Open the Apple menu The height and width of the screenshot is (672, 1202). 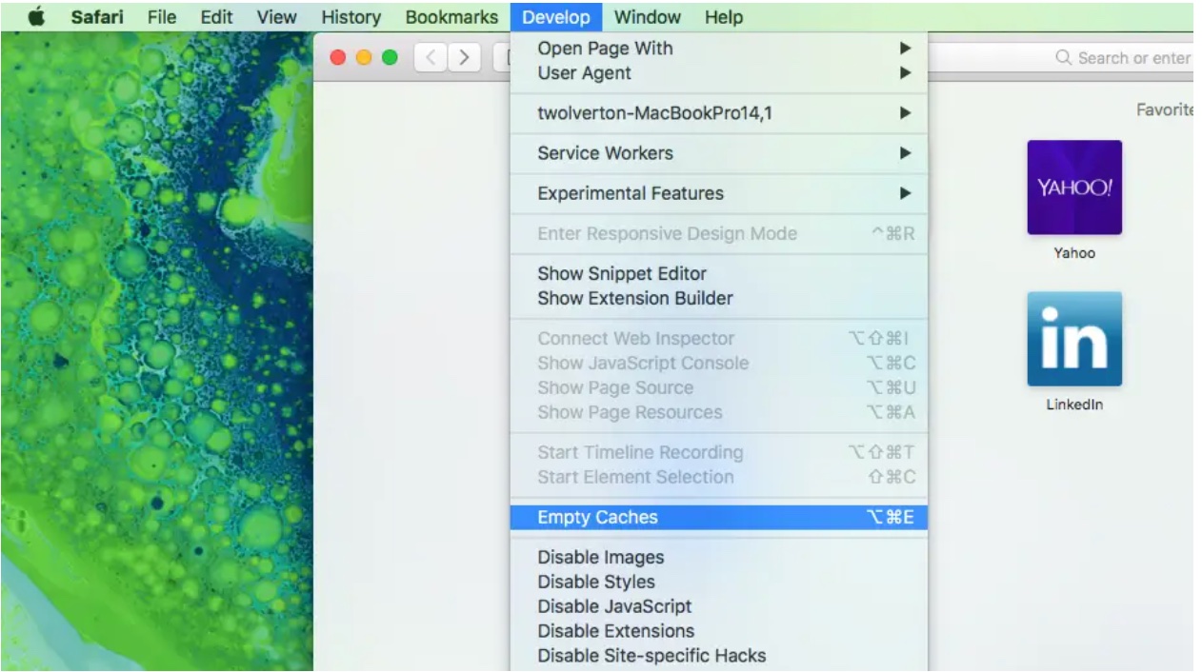[37, 17]
